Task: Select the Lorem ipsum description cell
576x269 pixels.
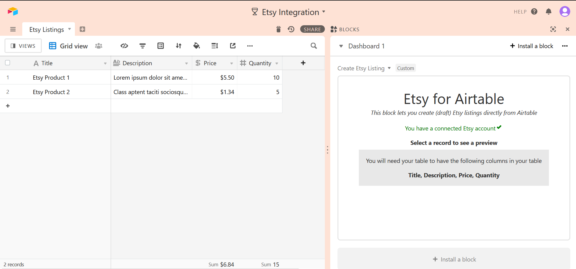Action: click(152, 78)
